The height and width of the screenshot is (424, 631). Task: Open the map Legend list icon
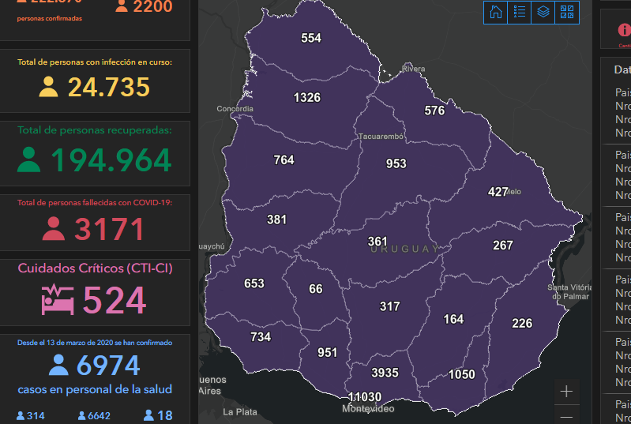click(519, 12)
